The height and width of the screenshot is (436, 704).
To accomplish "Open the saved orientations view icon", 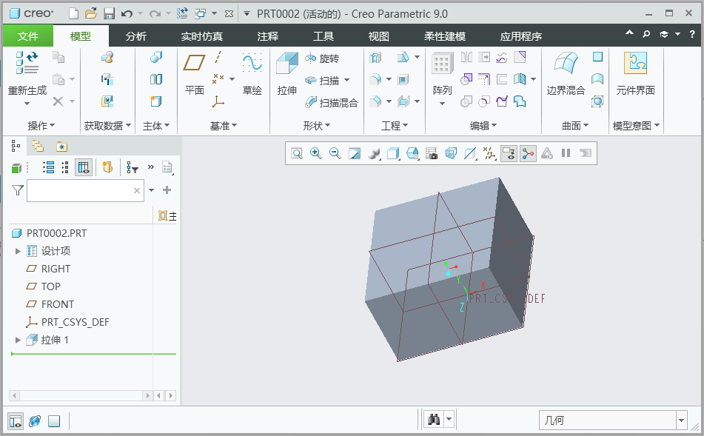I will point(412,153).
